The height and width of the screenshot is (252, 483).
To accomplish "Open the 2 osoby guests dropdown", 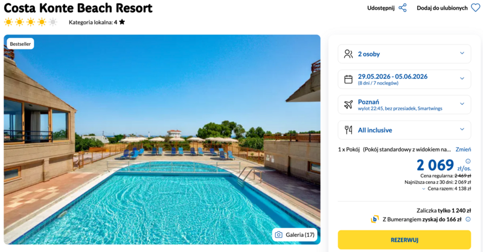I will click(x=404, y=54).
